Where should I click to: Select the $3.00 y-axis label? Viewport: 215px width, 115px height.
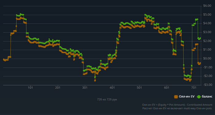[x=207, y=32]
